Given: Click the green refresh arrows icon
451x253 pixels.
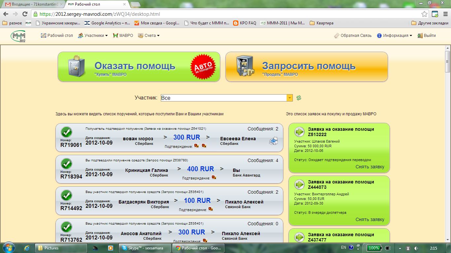Looking at the screenshot, I should [299, 98].
